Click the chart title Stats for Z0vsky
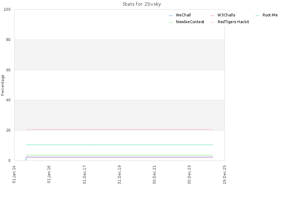285x214 pixels. (142, 4)
